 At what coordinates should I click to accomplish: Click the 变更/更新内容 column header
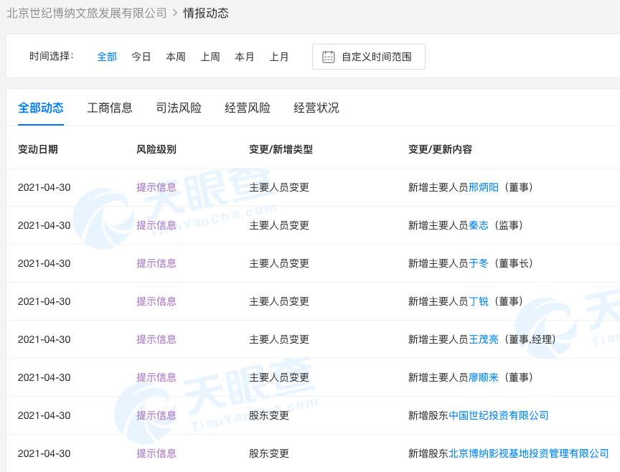coord(440,149)
